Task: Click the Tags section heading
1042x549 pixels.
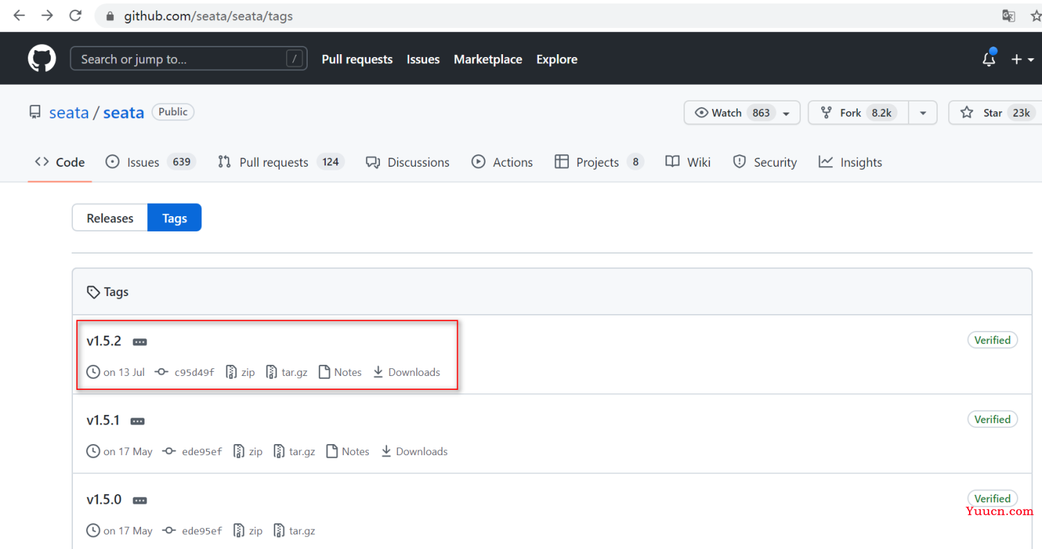Action: point(108,292)
